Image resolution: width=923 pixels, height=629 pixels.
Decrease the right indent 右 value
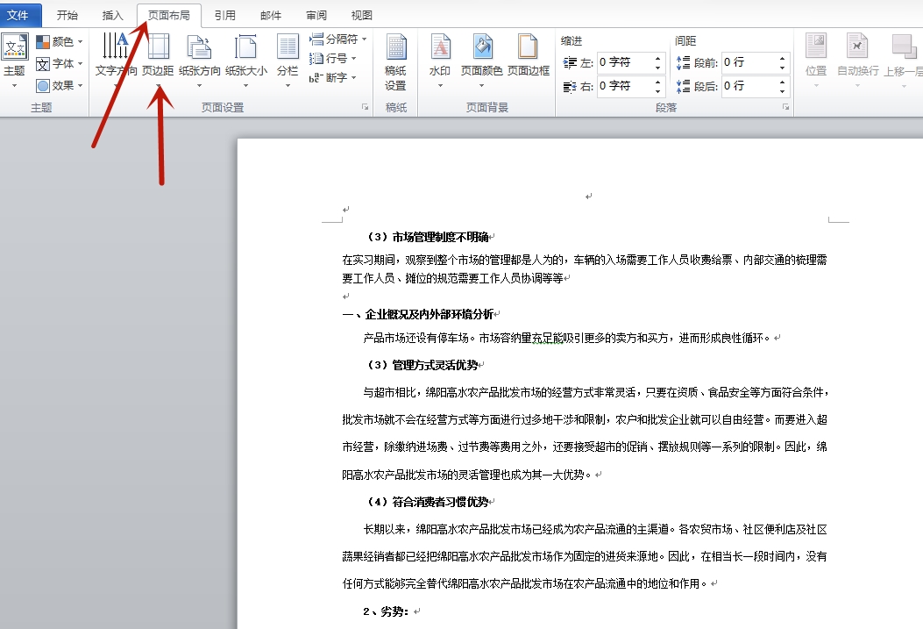tap(657, 91)
